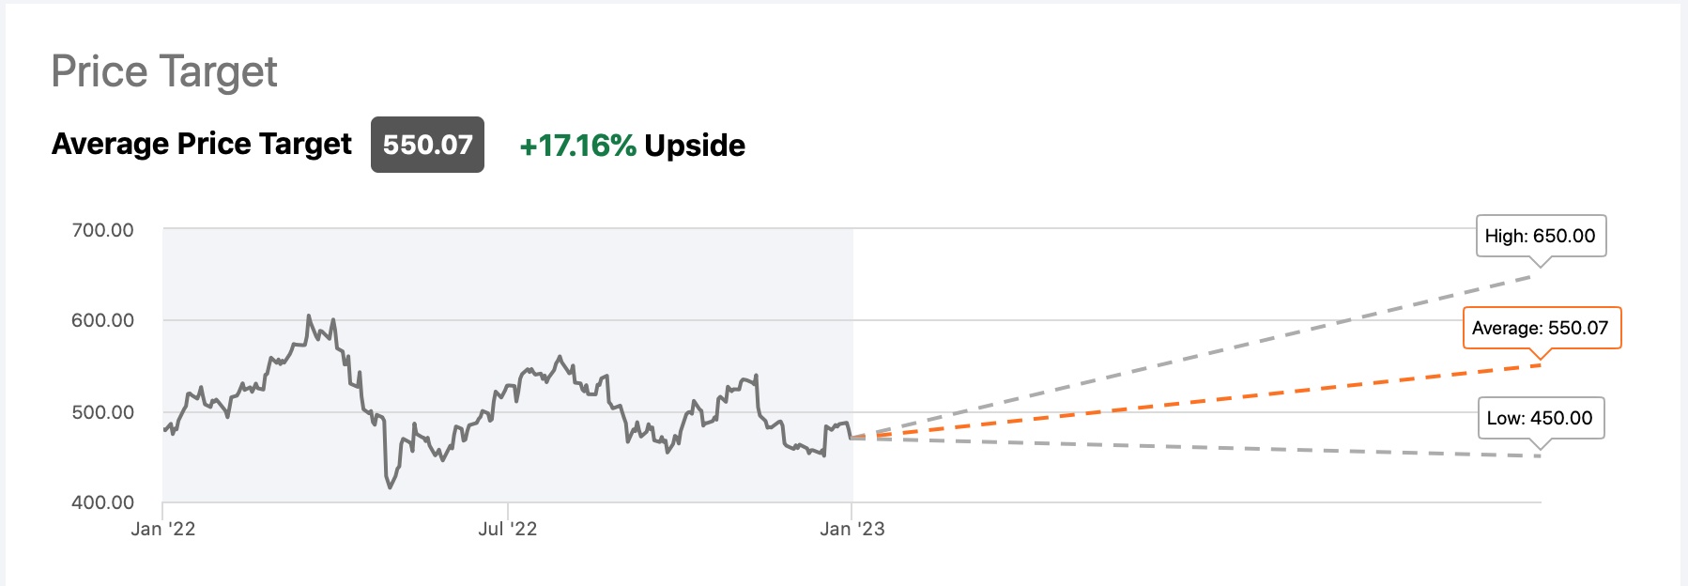Screen dimensions: 1688x586
Task: Click the gray dashed low projection line
Action: (x=1220, y=448)
